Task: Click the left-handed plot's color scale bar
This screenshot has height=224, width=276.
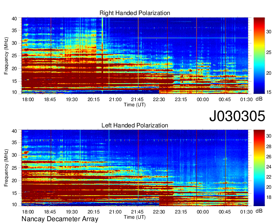Action: [x=259, y=168]
